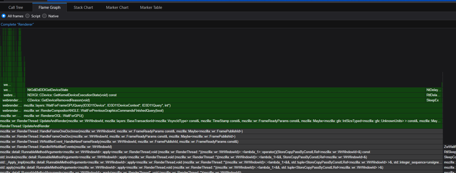Screen dimensions: 456x173
Task: Select the NtGdiDdDDIGetDeviceState flame bar
Action: pyautogui.click(x=48, y=90)
